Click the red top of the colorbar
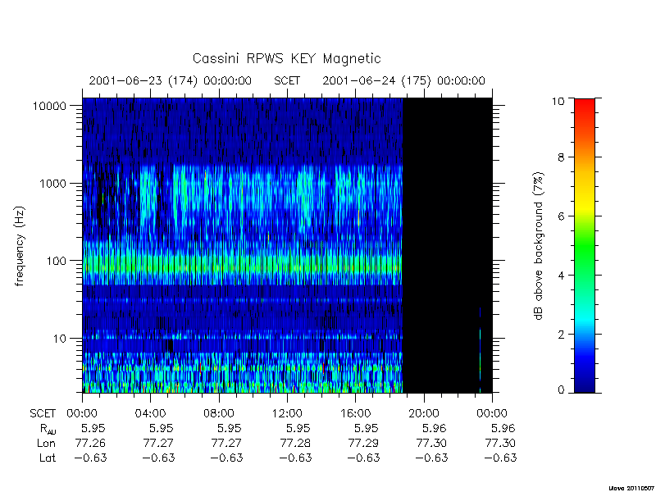This screenshot has width=656, height=492. coord(585,105)
